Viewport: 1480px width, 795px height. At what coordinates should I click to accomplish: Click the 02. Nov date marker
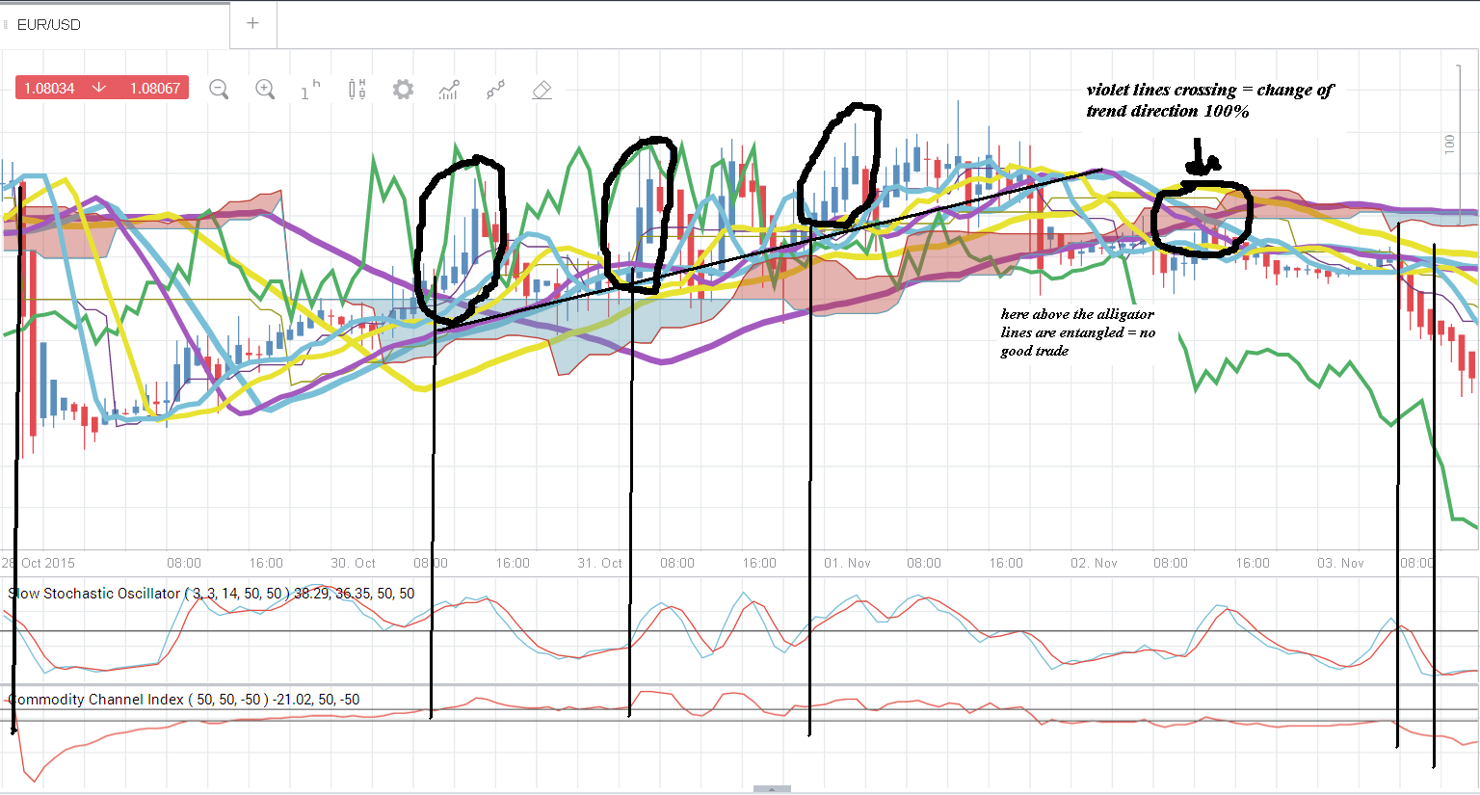(x=1094, y=563)
